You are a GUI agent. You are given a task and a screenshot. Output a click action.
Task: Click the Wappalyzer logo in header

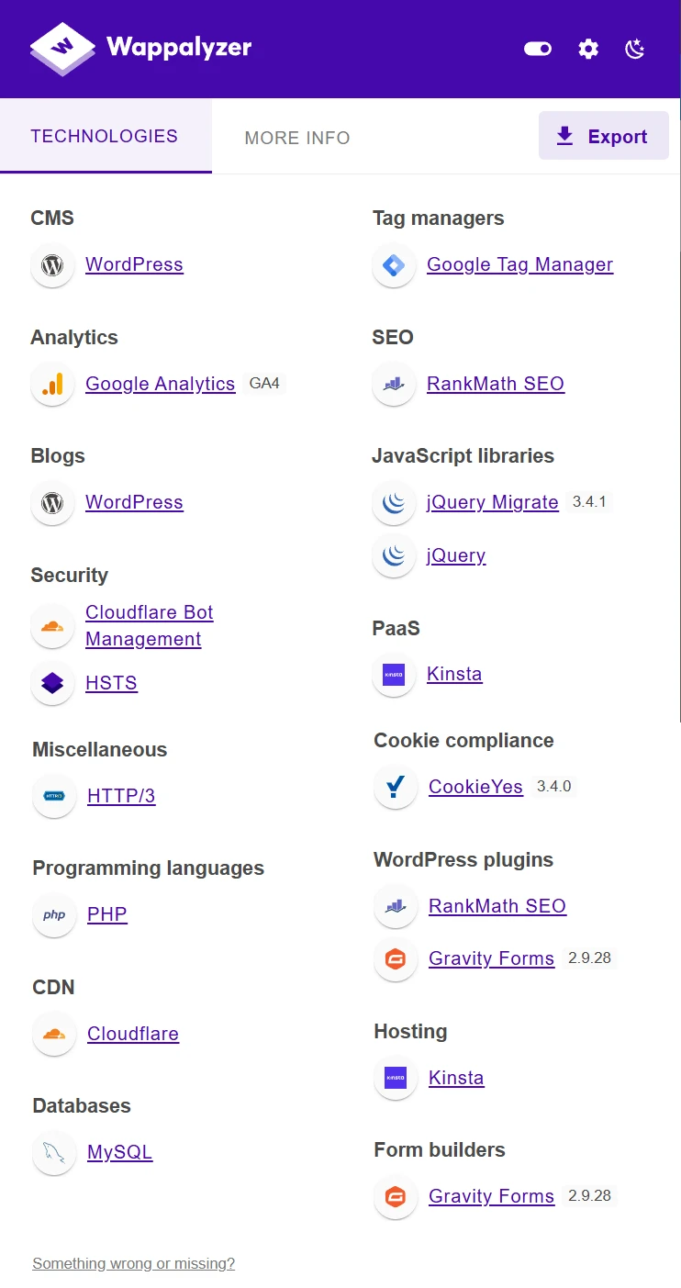pyautogui.click(x=140, y=48)
